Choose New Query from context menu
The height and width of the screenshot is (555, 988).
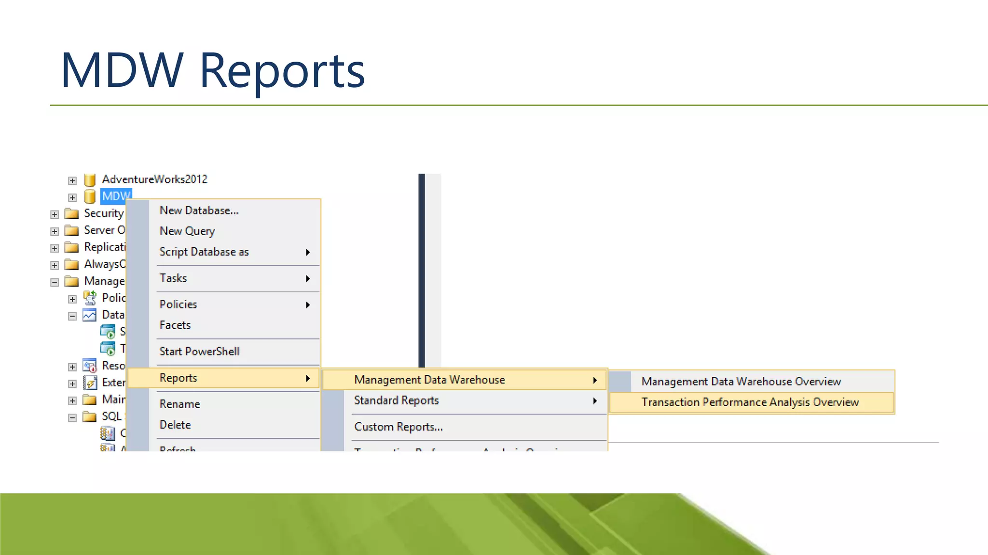click(x=188, y=231)
